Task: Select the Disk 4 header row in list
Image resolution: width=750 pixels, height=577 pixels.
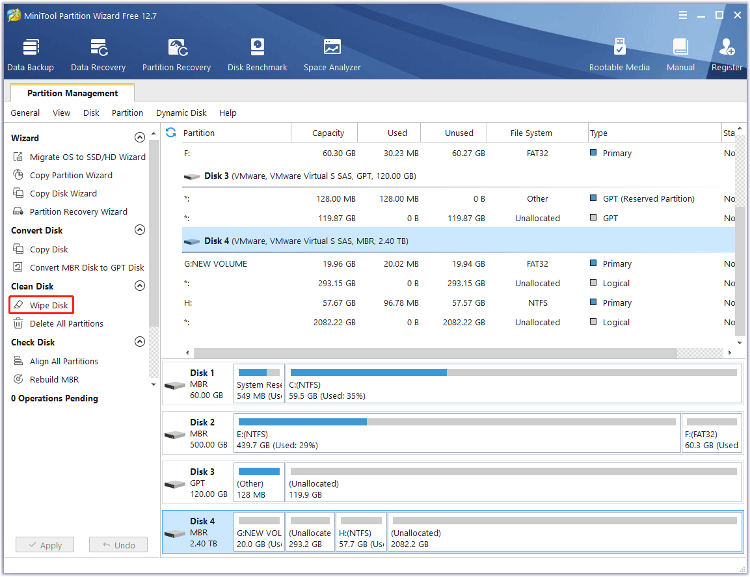Action: point(458,241)
